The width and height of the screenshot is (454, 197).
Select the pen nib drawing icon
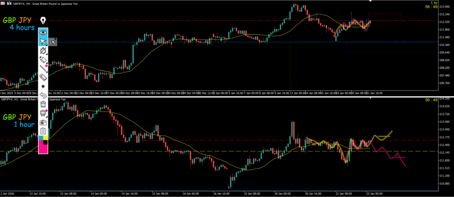(43, 21)
